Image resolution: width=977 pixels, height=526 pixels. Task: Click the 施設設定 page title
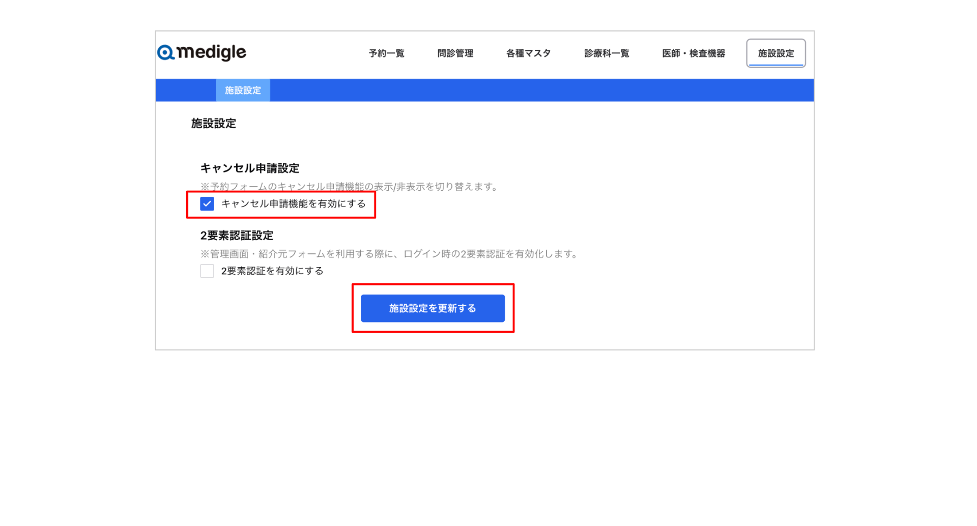coord(213,123)
